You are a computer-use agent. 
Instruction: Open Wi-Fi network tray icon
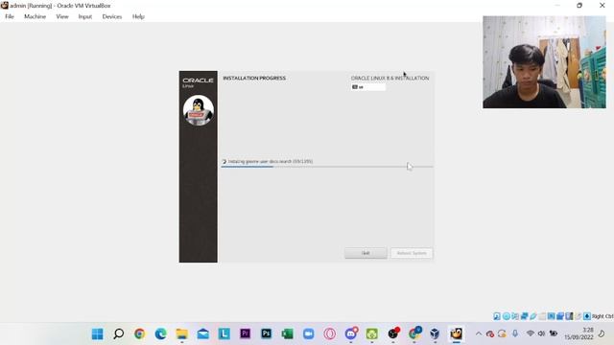click(531, 333)
